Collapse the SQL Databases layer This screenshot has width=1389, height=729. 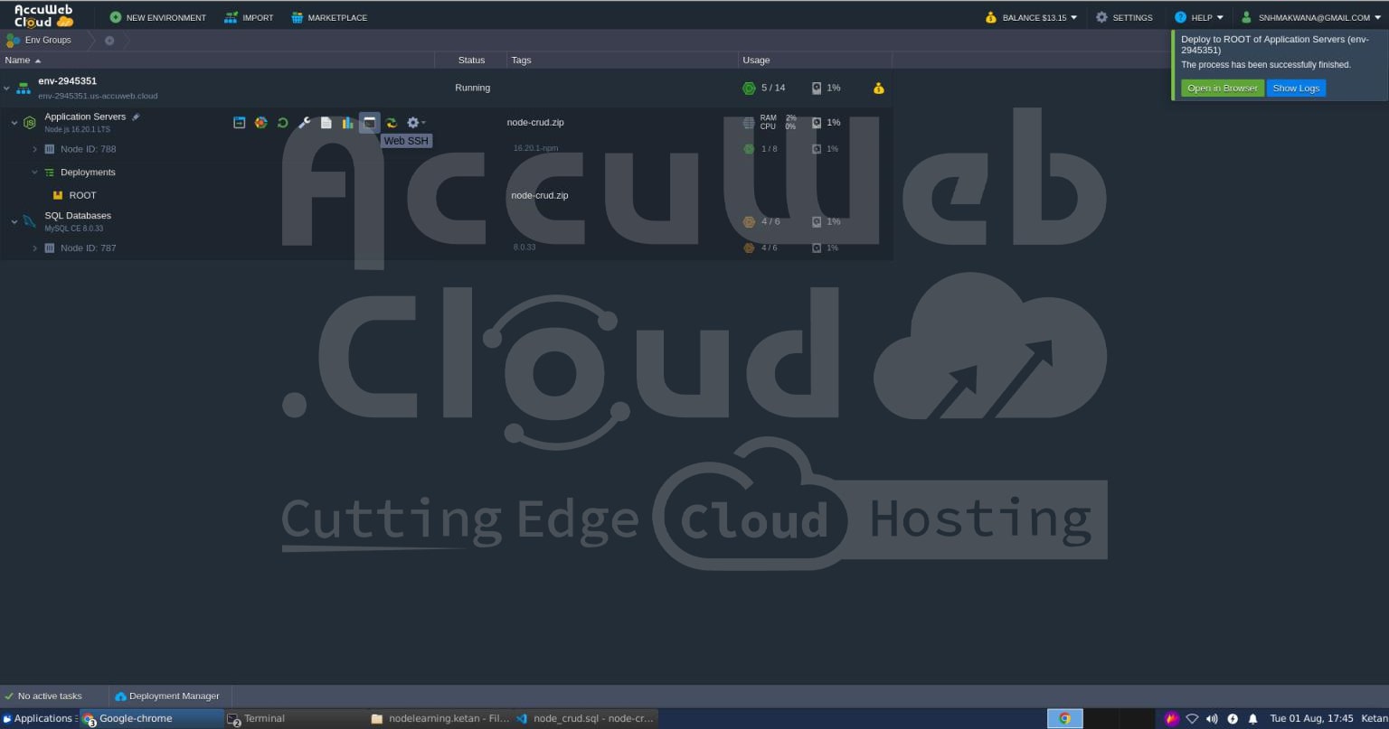click(14, 221)
